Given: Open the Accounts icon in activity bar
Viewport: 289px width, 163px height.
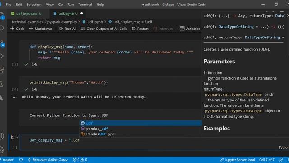Looking at the screenshot, I should 1,136.
